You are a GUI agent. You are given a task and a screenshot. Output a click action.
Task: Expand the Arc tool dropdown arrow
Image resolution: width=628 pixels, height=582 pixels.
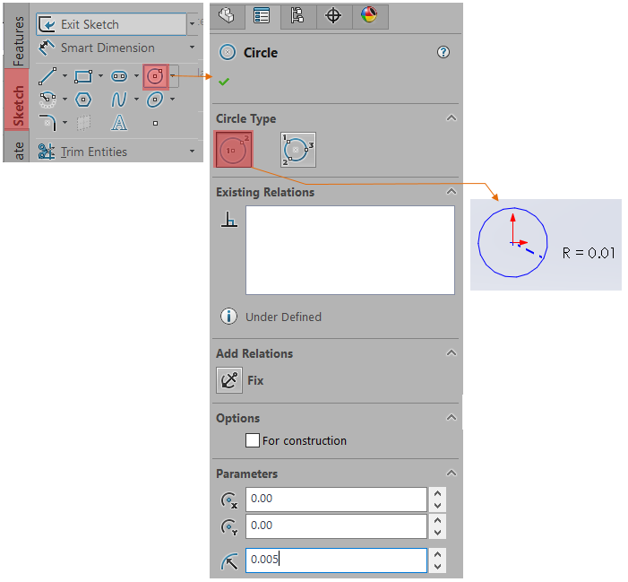(65, 100)
